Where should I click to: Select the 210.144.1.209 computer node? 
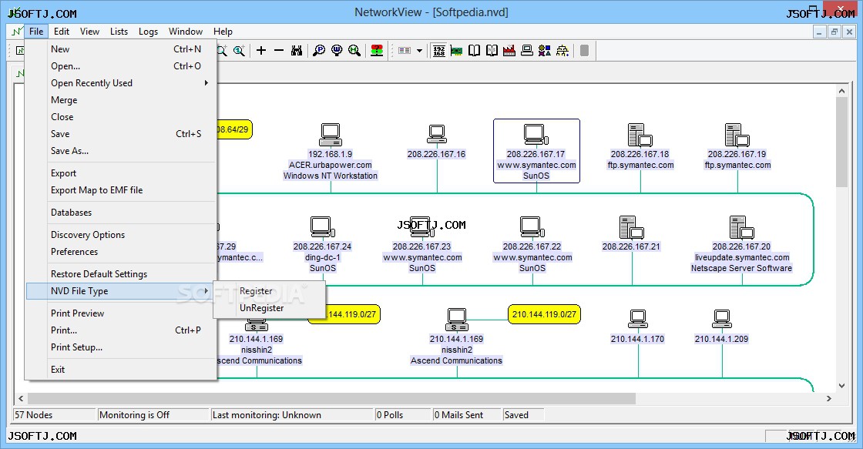pyautogui.click(x=721, y=327)
